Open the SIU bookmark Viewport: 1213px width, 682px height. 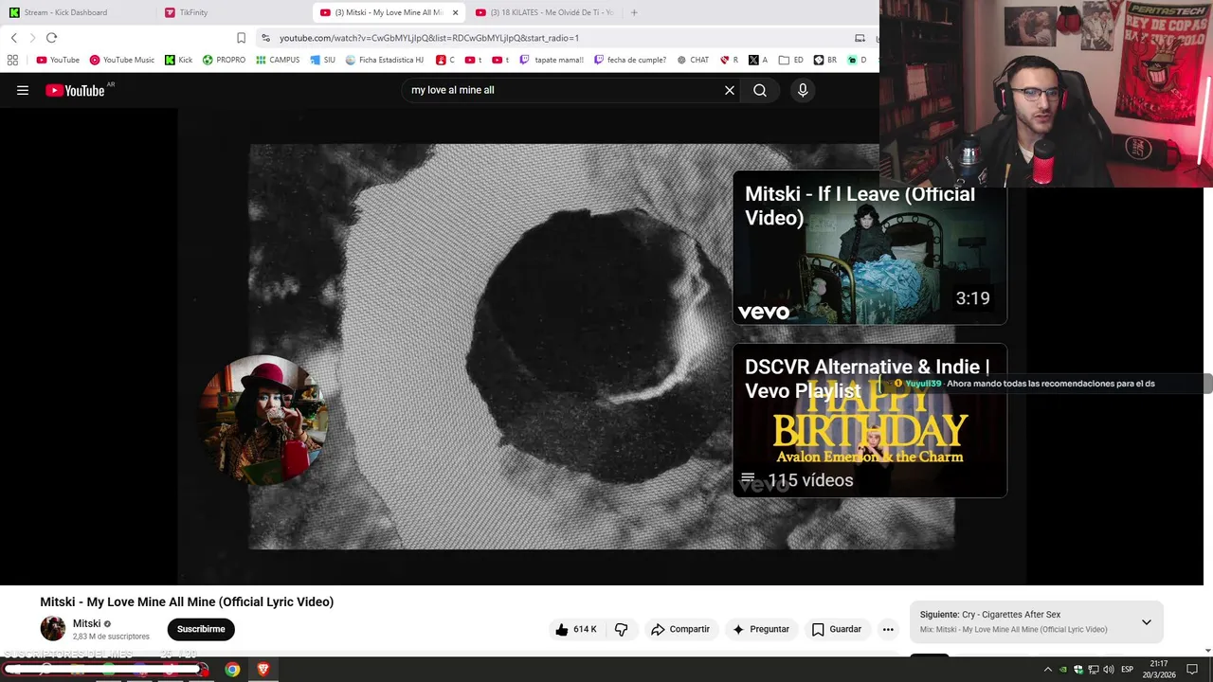[x=322, y=60]
